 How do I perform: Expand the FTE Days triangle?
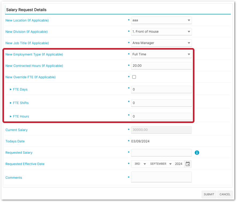pos(11,89)
